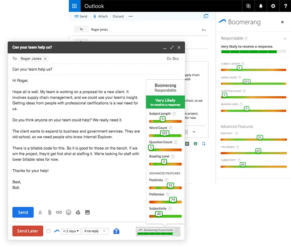Attach files with the paperclip icon
This screenshot has width=291, height=247.
click(x=49, y=212)
